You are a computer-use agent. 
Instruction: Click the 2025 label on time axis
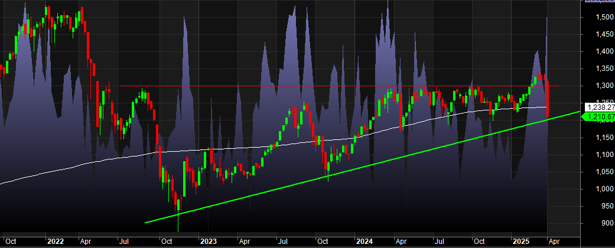click(x=520, y=242)
